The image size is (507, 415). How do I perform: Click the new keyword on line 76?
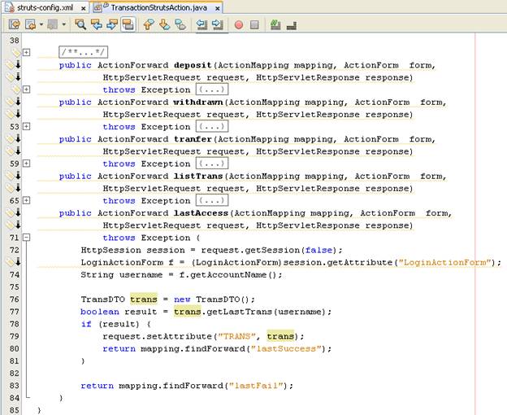182,299
